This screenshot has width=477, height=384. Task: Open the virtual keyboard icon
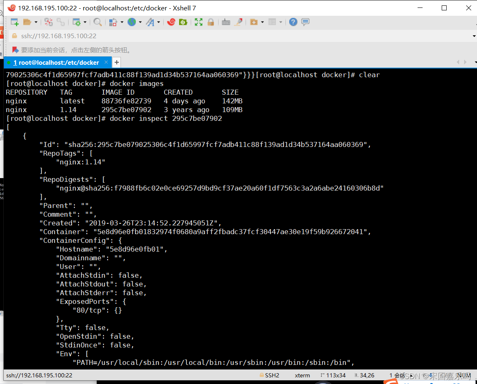[226, 22]
